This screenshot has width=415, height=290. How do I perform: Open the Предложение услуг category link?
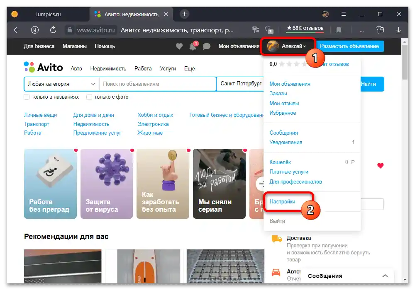tap(97, 133)
